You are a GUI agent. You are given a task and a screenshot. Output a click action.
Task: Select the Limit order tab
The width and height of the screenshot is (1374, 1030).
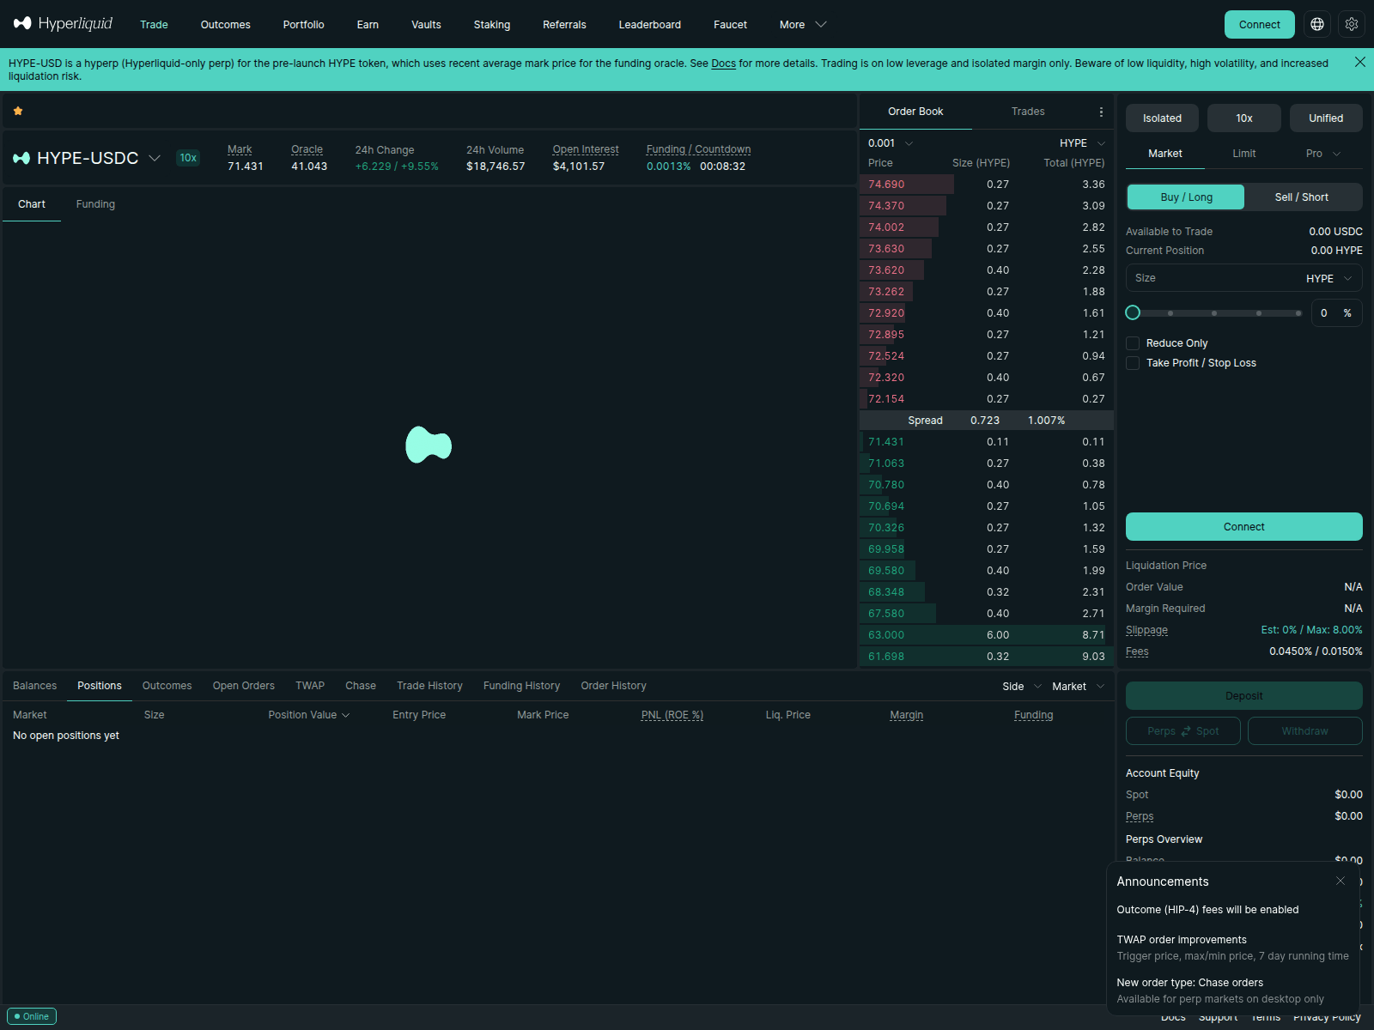[1243, 154]
